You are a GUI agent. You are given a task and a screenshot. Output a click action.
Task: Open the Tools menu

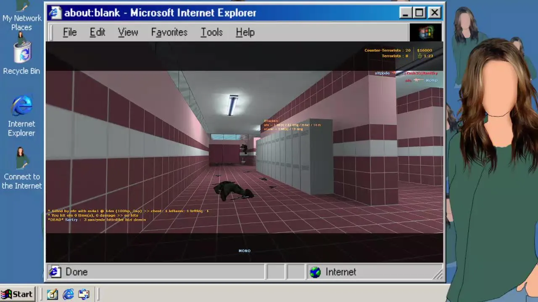(x=211, y=32)
